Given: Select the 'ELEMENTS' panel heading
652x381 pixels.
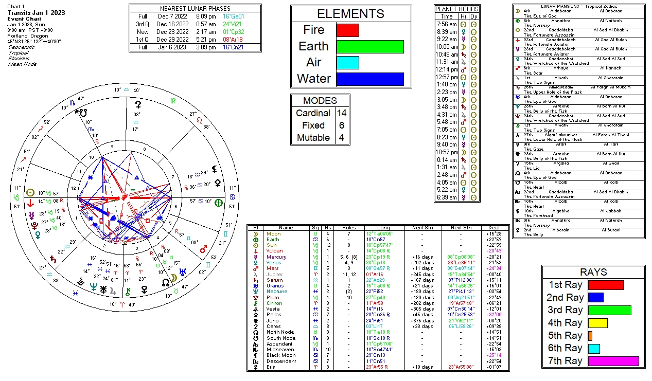Looking at the screenshot, I should point(350,14).
